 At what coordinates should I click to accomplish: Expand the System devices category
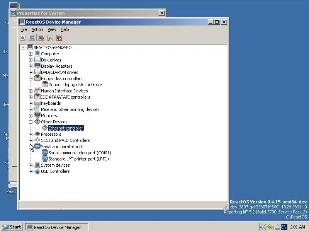click(x=31, y=165)
